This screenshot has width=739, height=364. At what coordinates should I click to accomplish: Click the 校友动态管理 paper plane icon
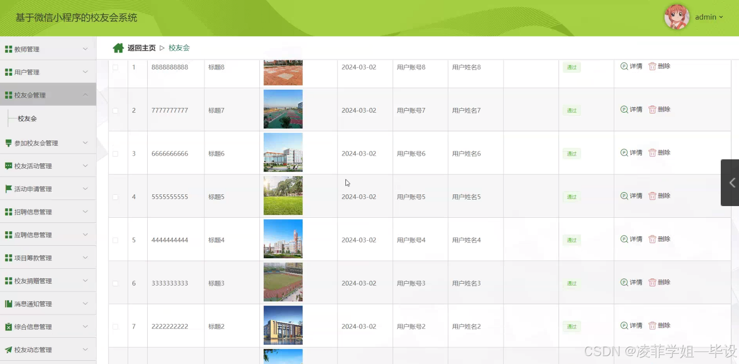[x=8, y=350]
